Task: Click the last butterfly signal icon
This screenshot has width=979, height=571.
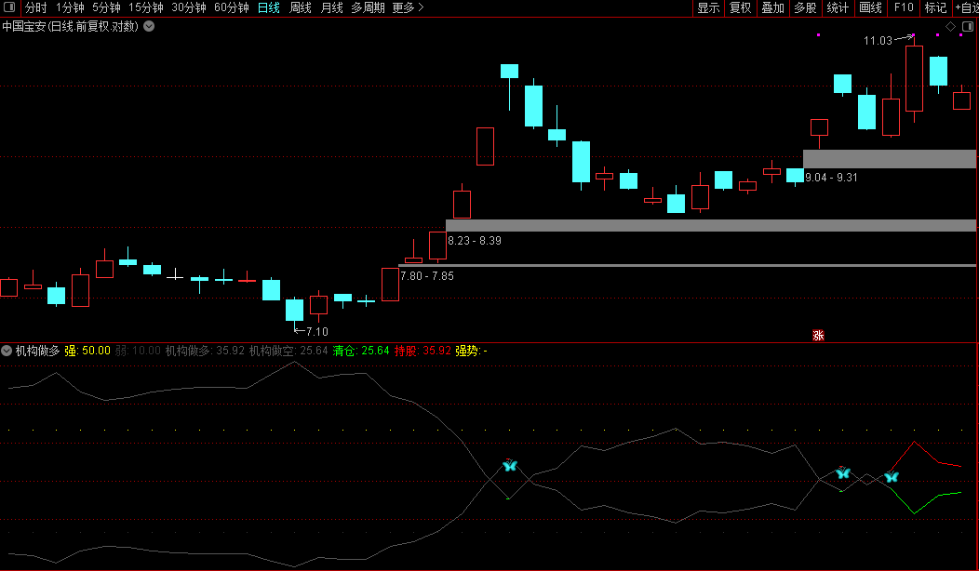Action: [x=891, y=477]
